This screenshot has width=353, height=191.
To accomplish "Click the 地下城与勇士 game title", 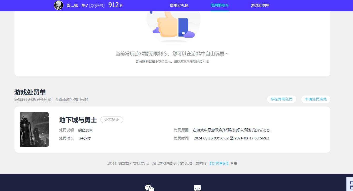I will 78,120.
